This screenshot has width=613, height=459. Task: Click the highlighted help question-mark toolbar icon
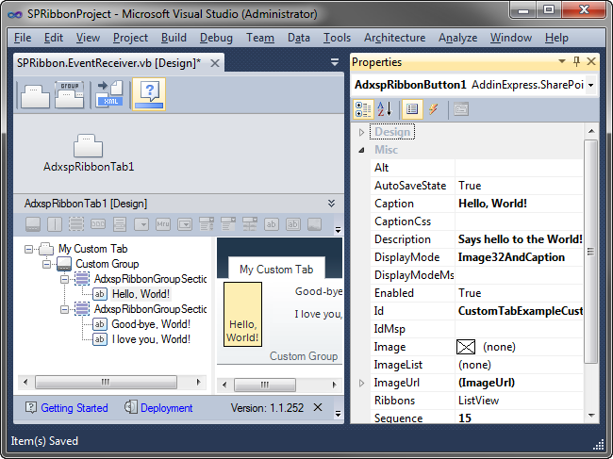149,94
